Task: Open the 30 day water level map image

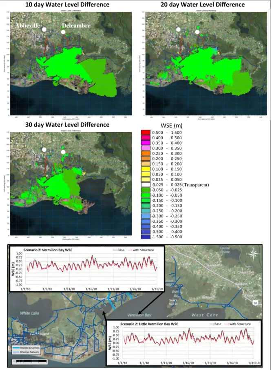Action: (71, 184)
